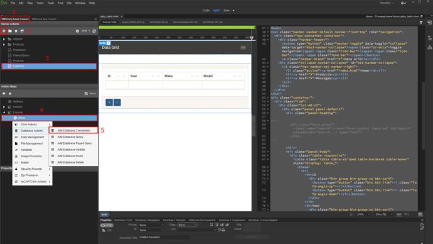Open the Window menu
The width and height of the screenshot is (433, 244).
[80, 3]
